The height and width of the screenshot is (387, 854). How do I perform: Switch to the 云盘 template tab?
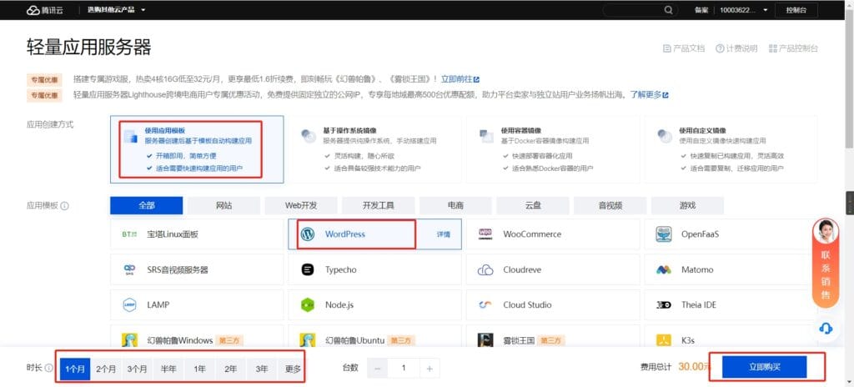click(533, 205)
